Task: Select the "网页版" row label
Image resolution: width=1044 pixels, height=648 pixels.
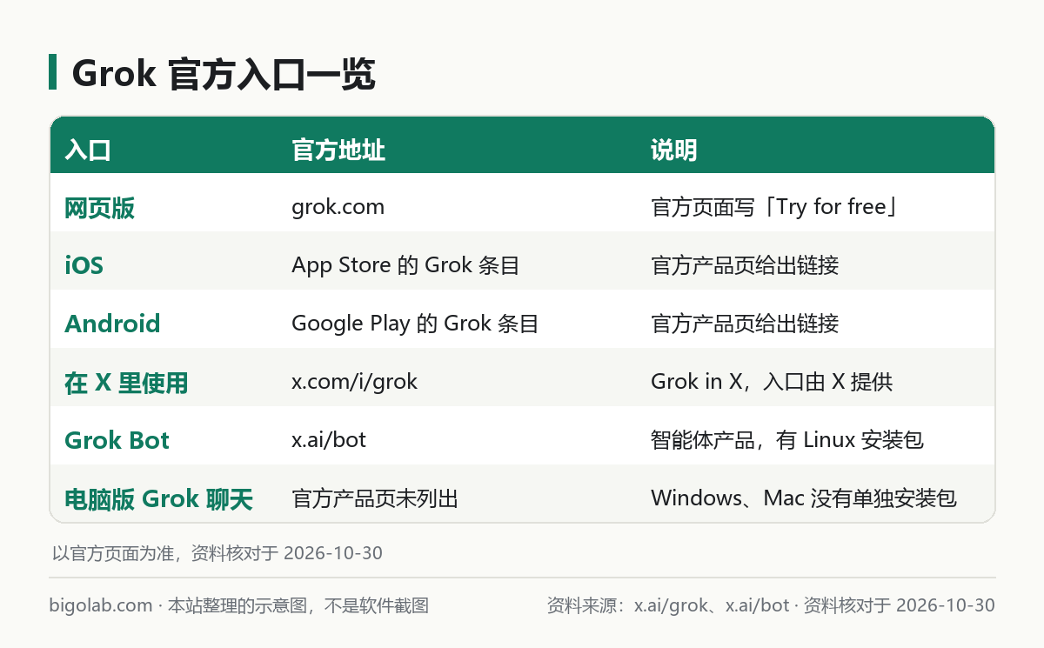Action: click(99, 208)
